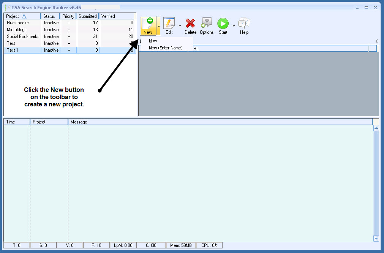
Task: Choose 'New (Enter Name)' menu entry
Action: click(166, 48)
